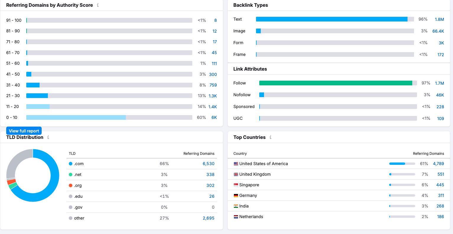453x234 pixels.
Task: Follow the 4,789 link for United States
Action: 438,163
